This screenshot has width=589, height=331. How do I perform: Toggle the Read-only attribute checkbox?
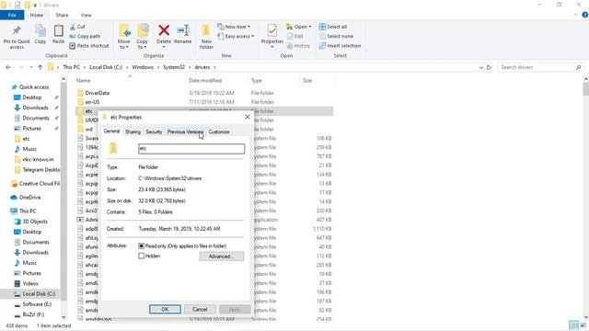coord(141,245)
